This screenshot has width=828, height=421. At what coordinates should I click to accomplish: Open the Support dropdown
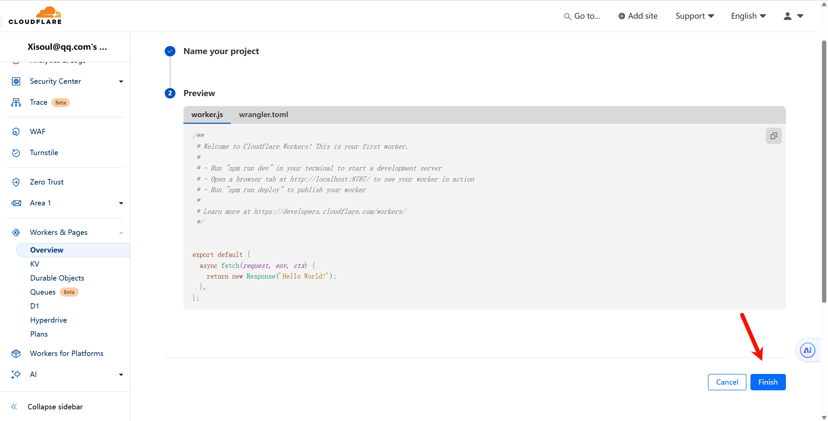695,16
